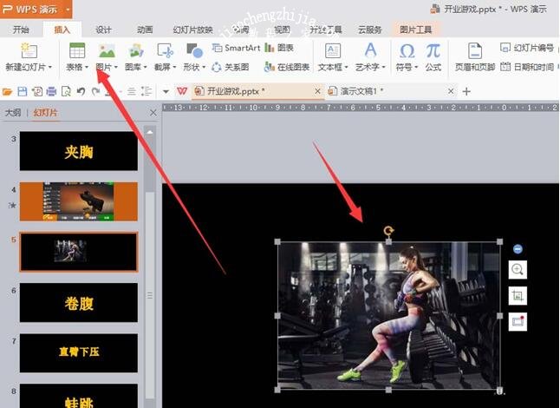This screenshot has height=408, width=560.
Task: Click the Print Preview icon
Action: tap(66, 91)
